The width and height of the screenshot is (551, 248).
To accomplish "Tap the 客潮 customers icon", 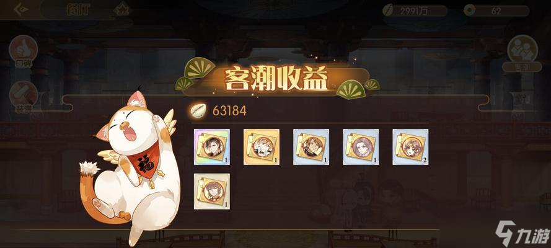I will (522, 48).
